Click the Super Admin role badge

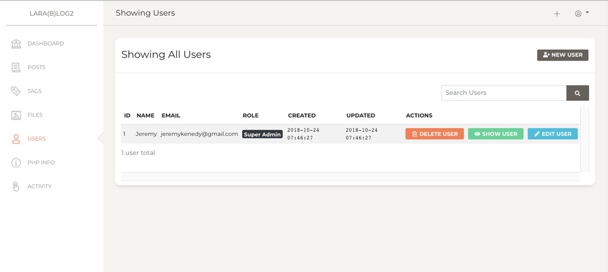[x=263, y=134]
